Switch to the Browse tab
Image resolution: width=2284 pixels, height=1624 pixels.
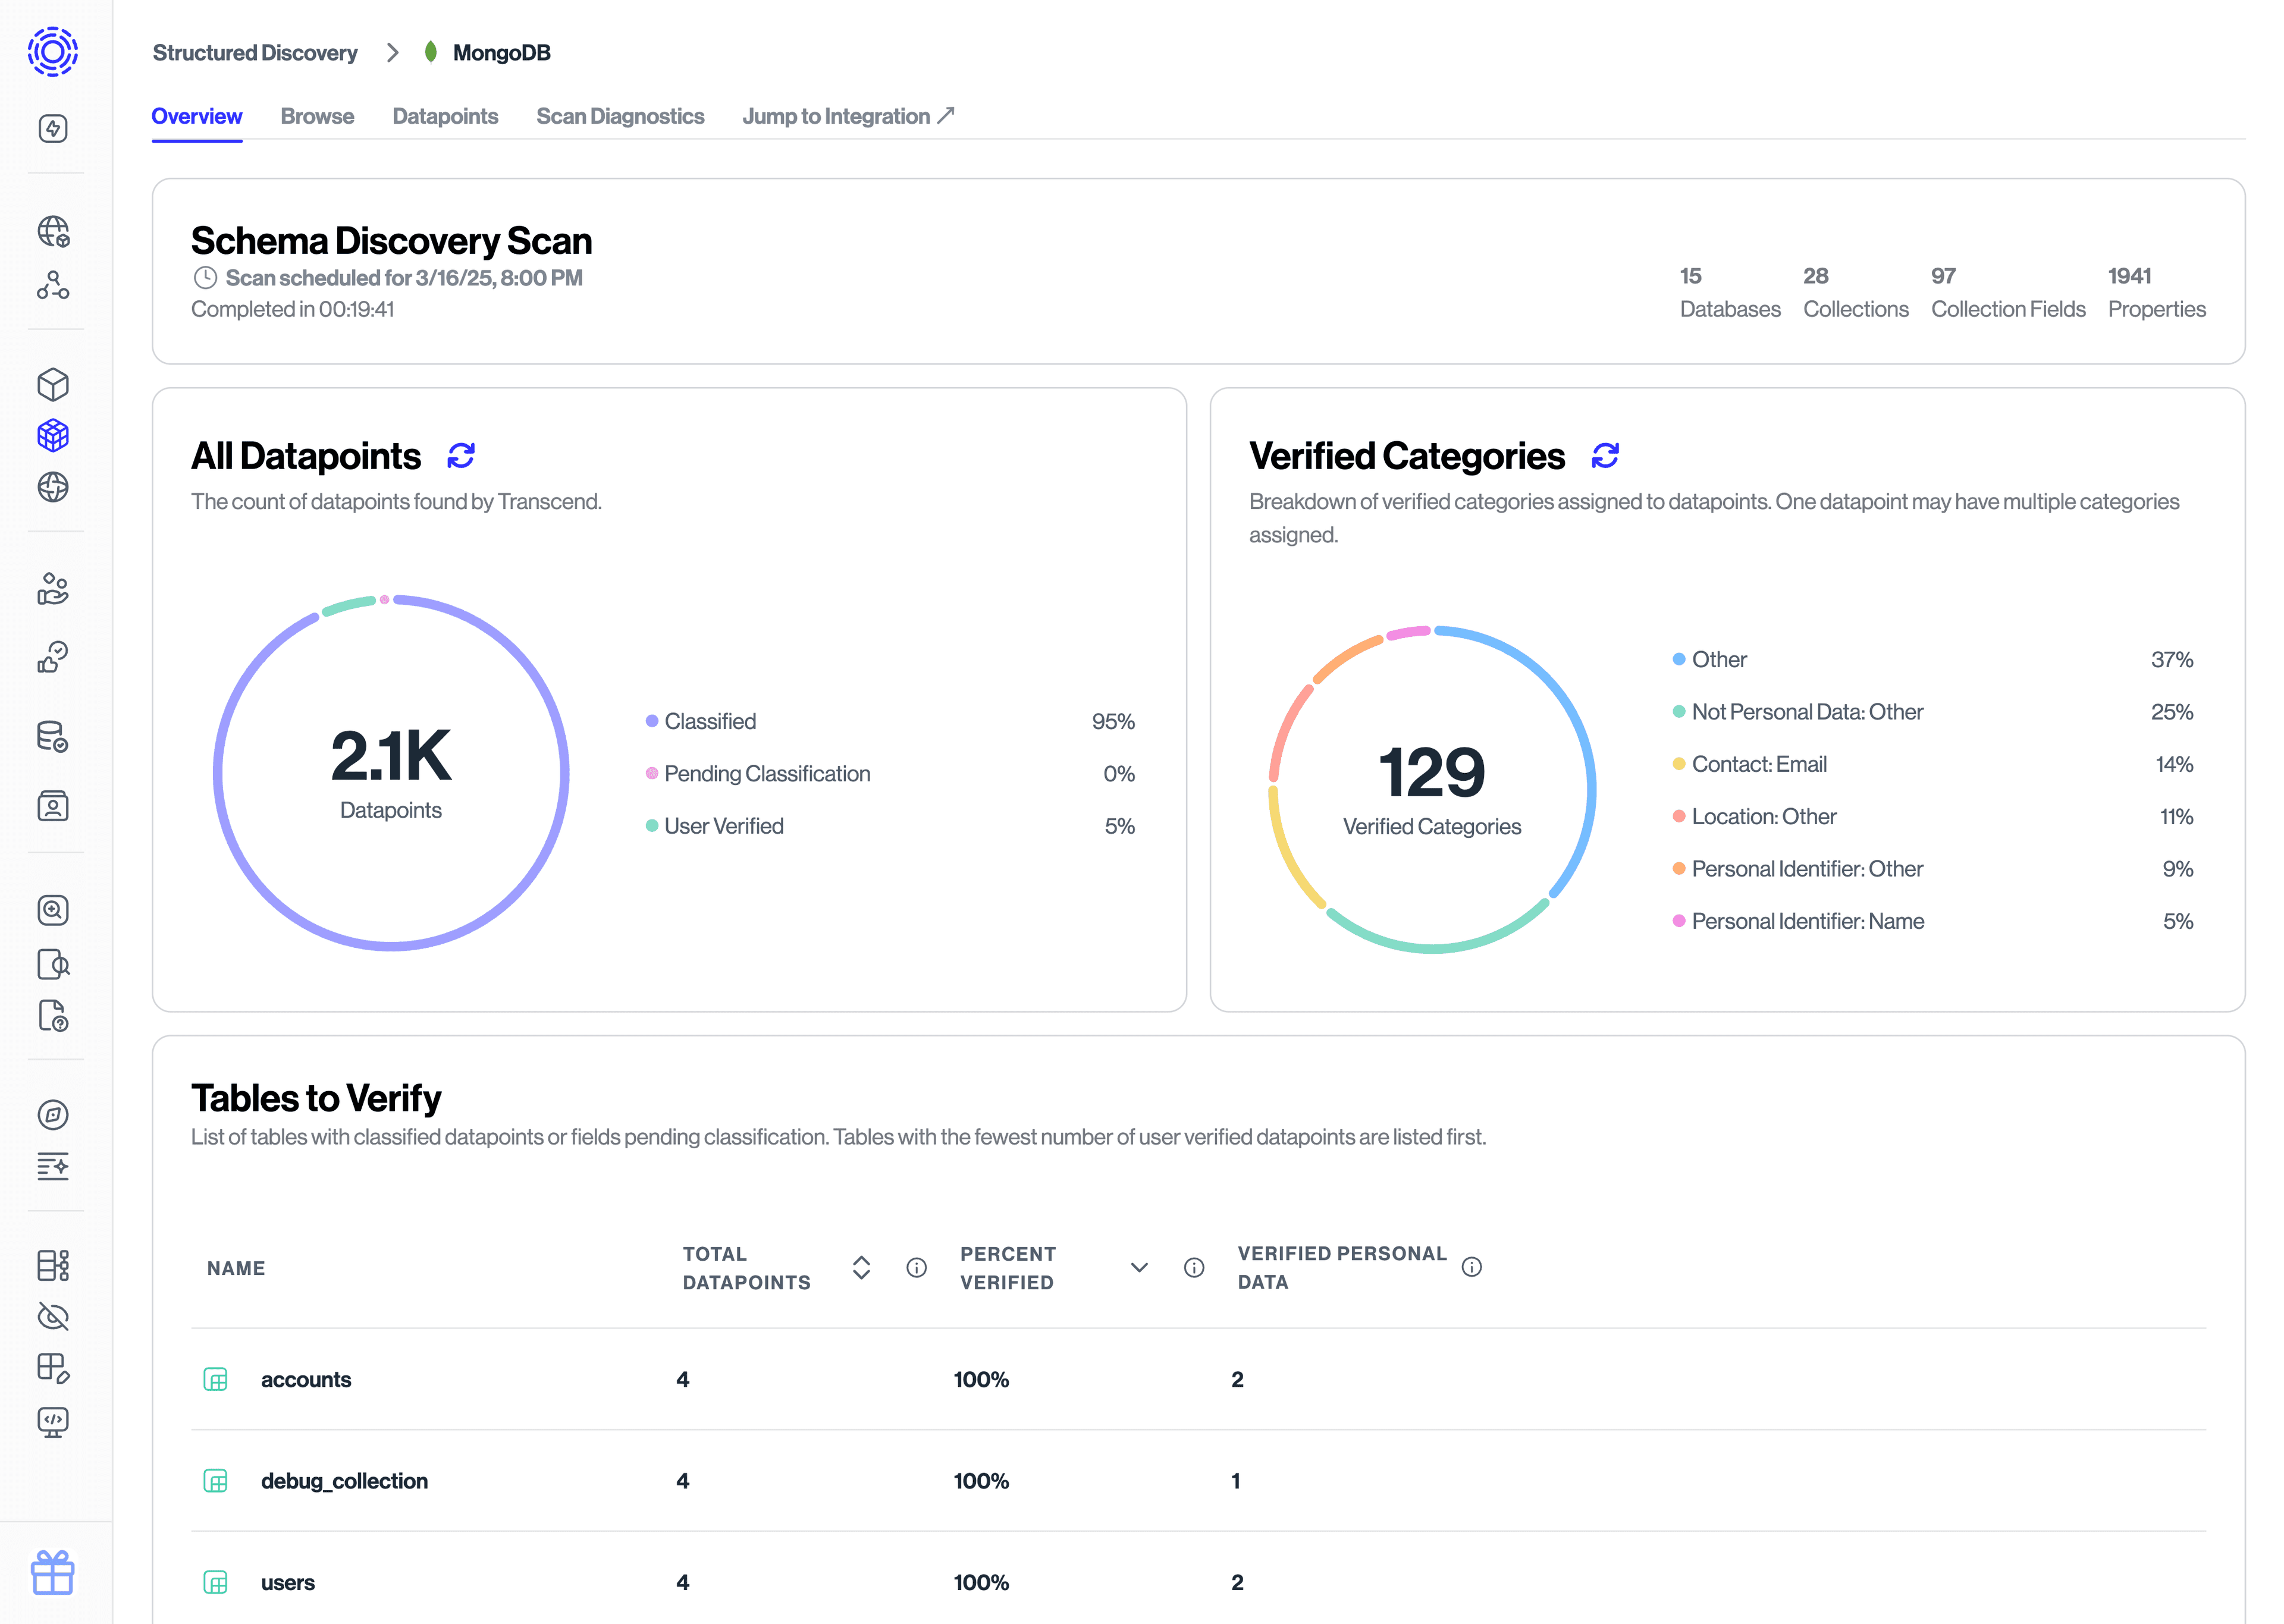(317, 116)
